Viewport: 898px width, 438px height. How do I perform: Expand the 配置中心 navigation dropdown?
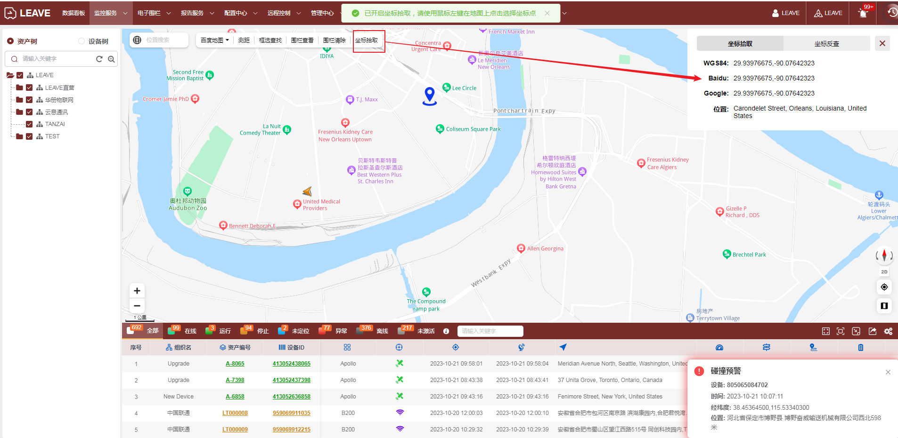click(x=240, y=13)
